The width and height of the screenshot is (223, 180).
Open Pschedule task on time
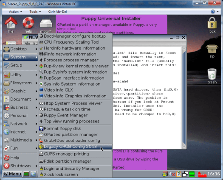pyautogui.click(x=75, y=109)
